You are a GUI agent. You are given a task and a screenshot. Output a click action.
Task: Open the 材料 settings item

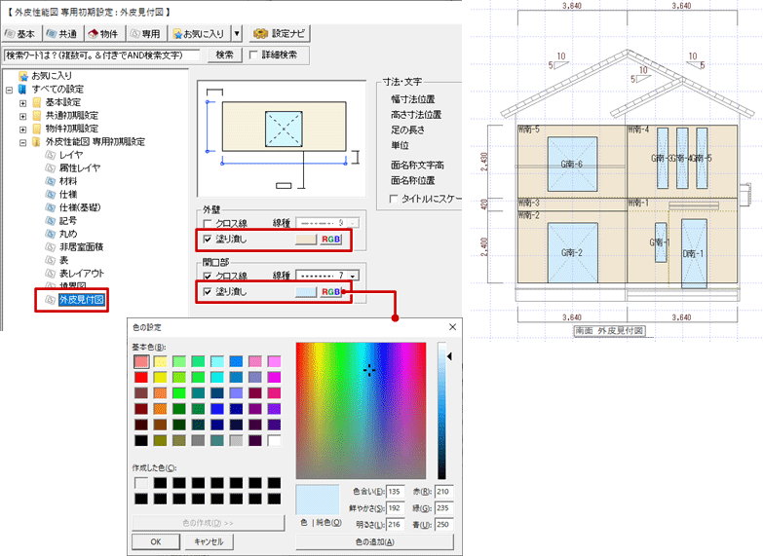pos(68,181)
